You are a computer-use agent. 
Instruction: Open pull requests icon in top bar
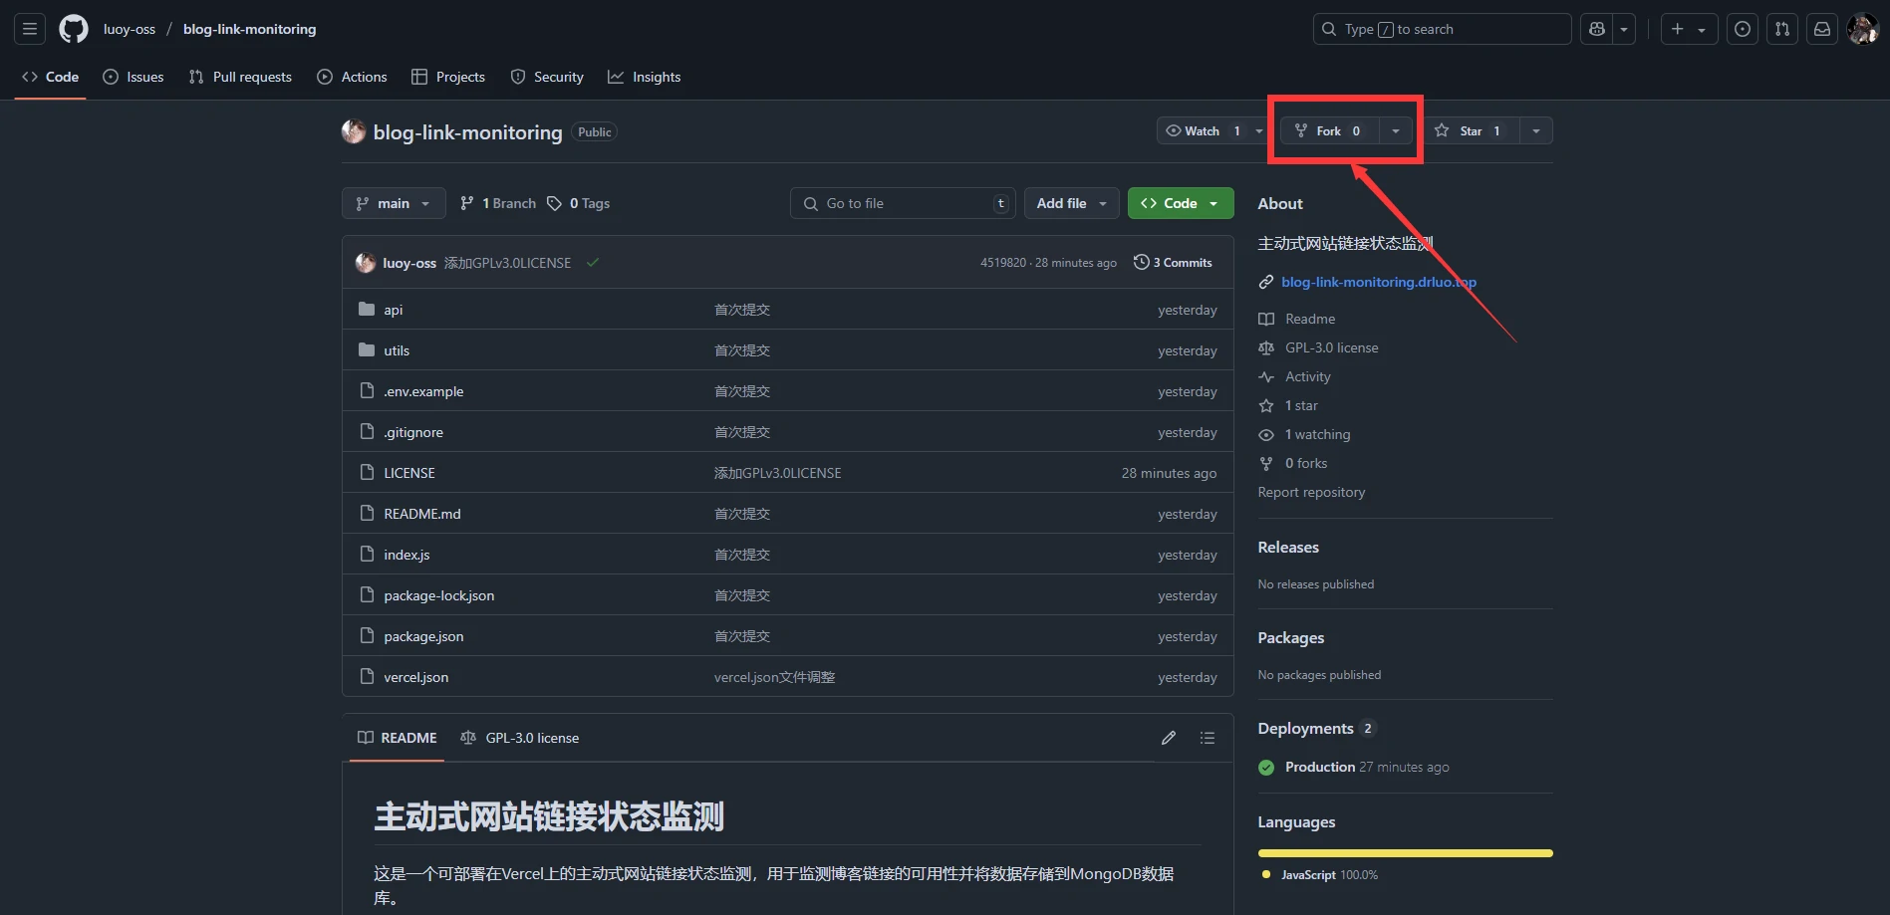tap(1782, 29)
